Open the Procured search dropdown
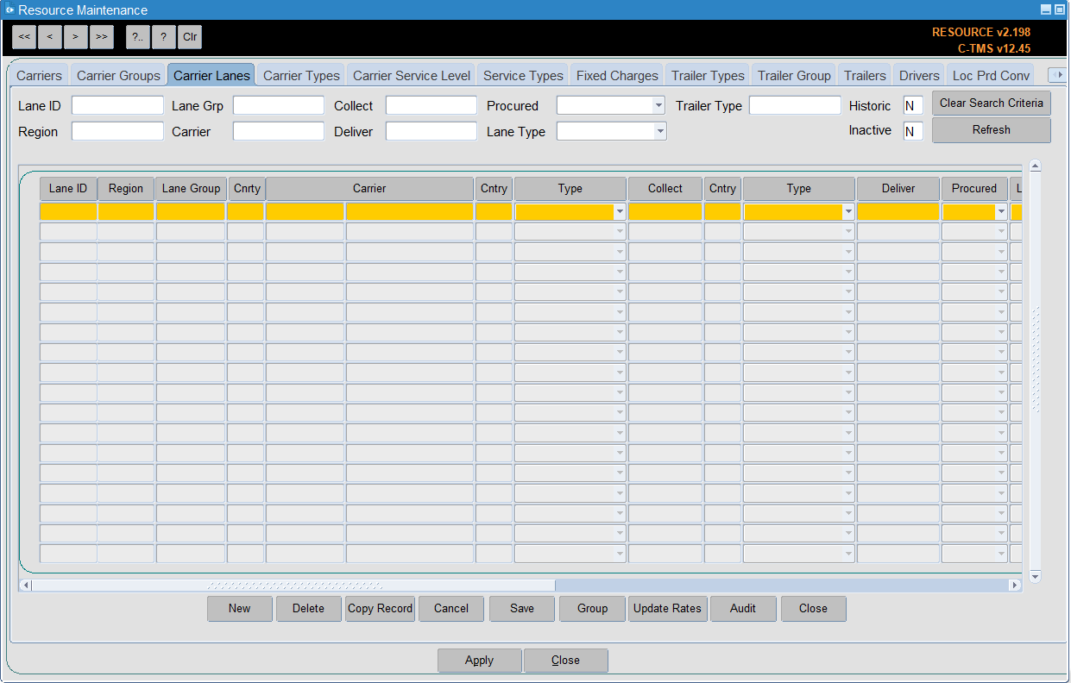The width and height of the screenshot is (1071, 683). [611, 105]
